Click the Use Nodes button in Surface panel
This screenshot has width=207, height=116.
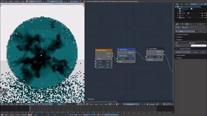pos(191,43)
